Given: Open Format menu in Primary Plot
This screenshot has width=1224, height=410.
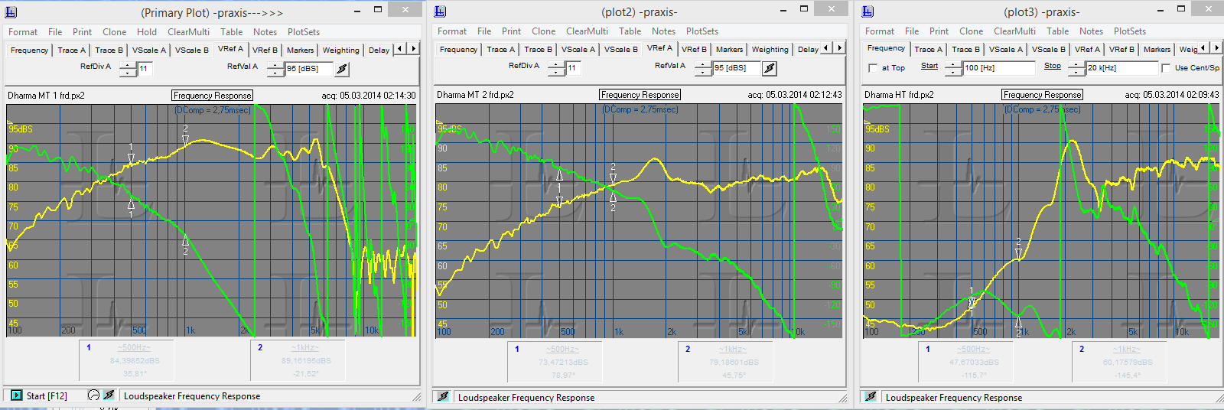Looking at the screenshot, I should click(23, 32).
